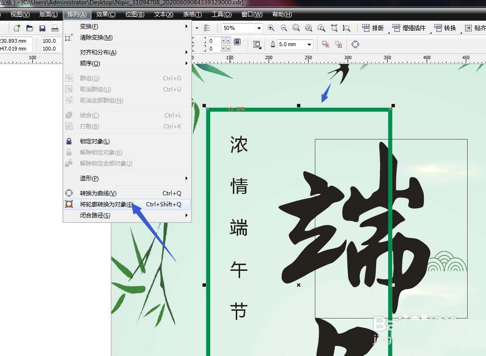This screenshot has height=356, width=486.
Task: Create a new document using the toolbar icon
Action: [x=17, y=28]
